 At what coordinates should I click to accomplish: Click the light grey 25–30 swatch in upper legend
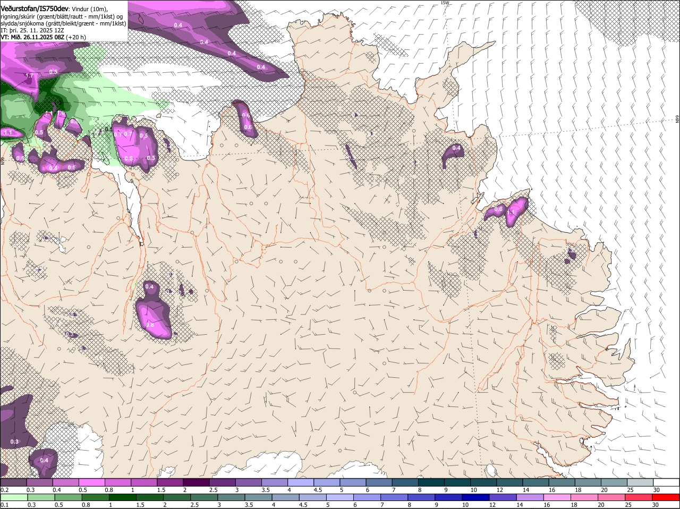(x=640, y=482)
